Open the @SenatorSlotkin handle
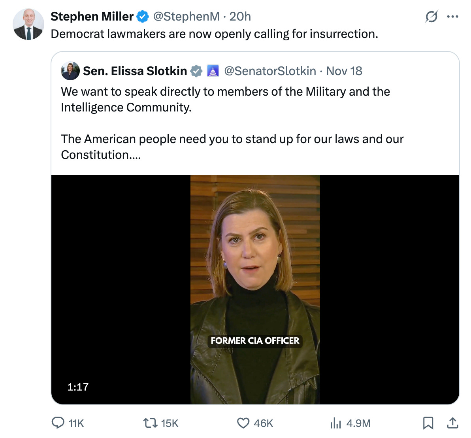 click(x=270, y=71)
